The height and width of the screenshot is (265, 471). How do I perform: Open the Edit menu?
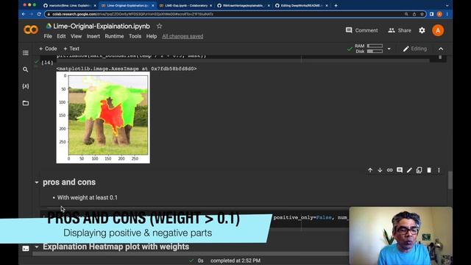[61, 36]
